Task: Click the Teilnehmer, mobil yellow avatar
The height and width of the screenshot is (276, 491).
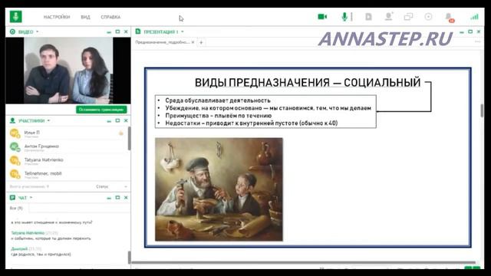Action: (15, 174)
